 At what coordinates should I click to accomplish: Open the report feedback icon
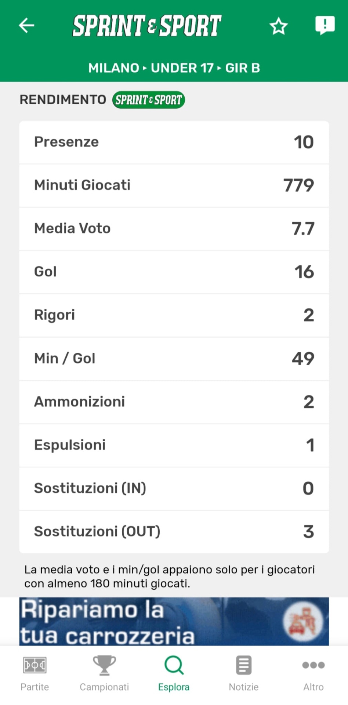(325, 25)
